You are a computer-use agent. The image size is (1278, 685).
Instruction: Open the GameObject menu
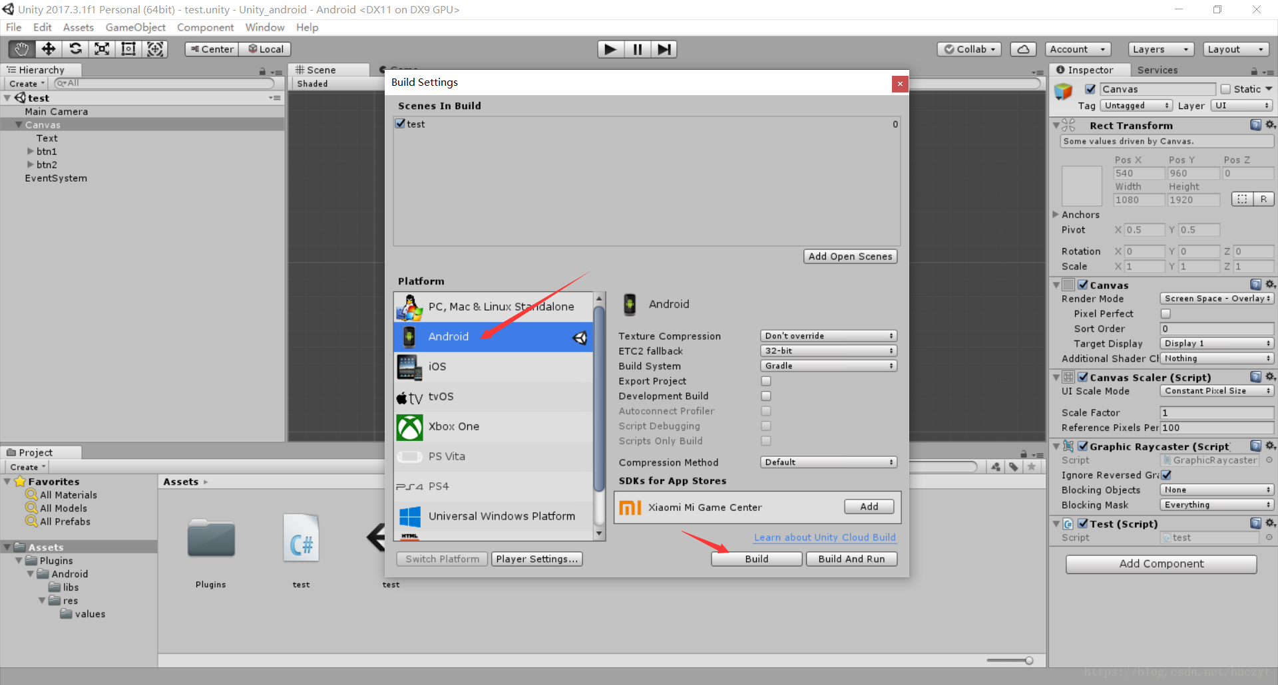136,27
